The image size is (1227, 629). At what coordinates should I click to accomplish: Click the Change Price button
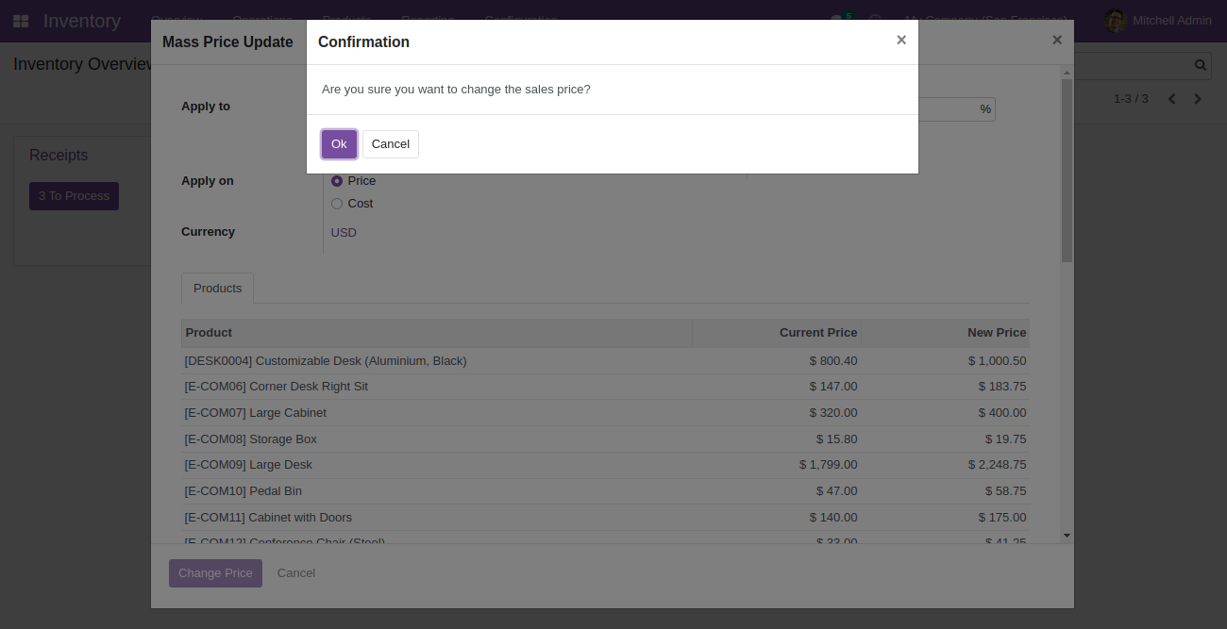point(215,573)
